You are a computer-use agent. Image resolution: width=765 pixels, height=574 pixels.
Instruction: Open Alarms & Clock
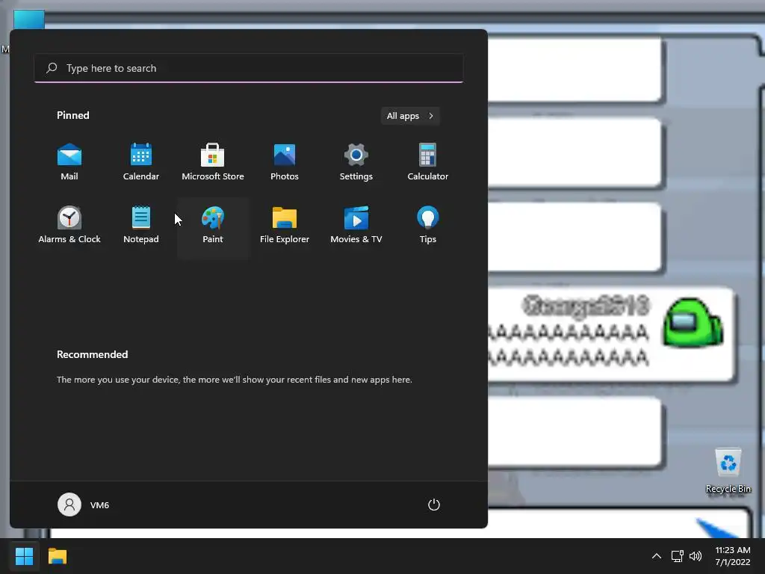click(69, 225)
